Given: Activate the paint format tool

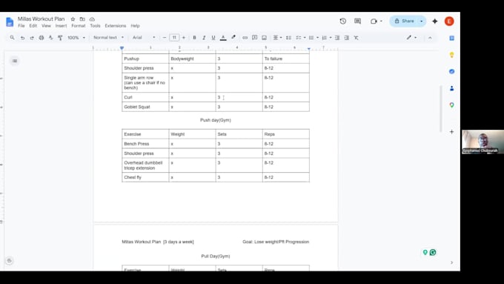Looking at the screenshot, I should coord(60,38).
